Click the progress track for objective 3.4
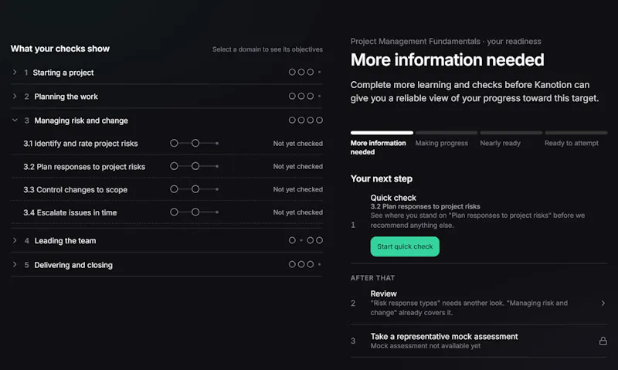 195,212
